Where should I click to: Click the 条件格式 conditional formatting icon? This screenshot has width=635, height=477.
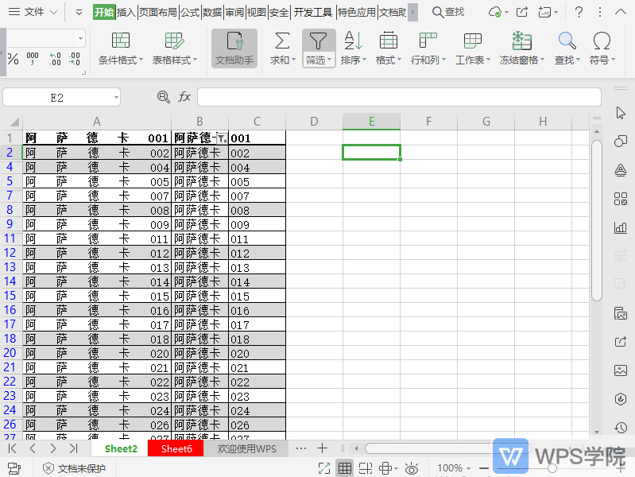tap(121, 41)
